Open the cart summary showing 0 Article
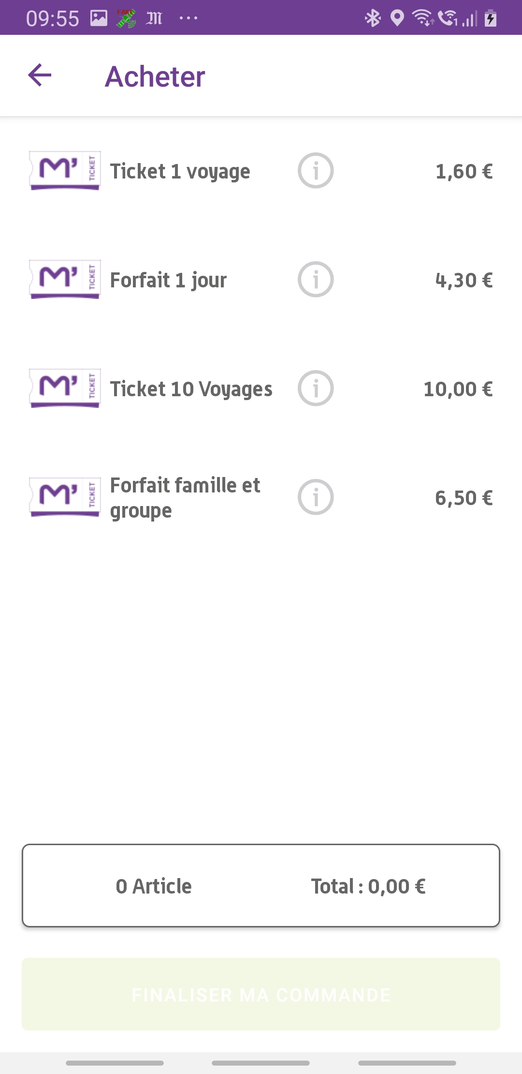The width and height of the screenshot is (522, 1074). pos(154,886)
